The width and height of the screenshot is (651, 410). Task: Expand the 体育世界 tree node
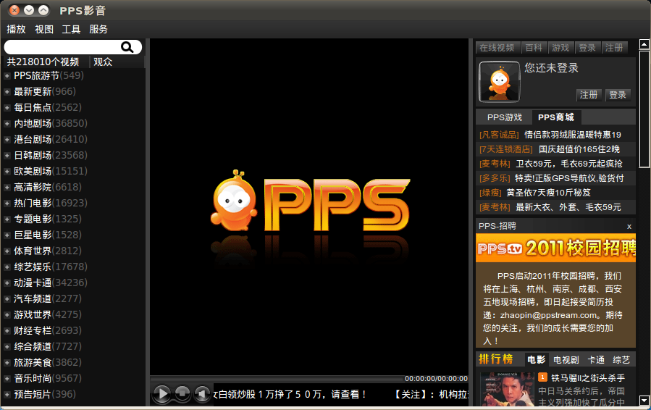click(7, 251)
